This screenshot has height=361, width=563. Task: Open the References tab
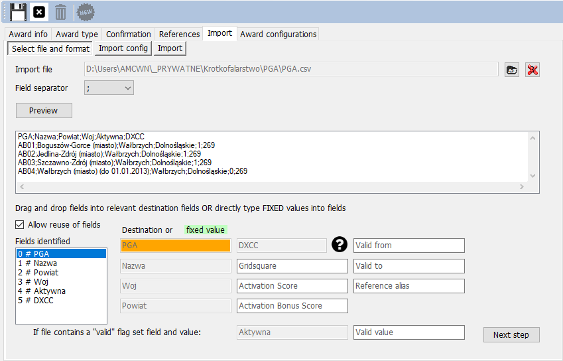coord(179,34)
